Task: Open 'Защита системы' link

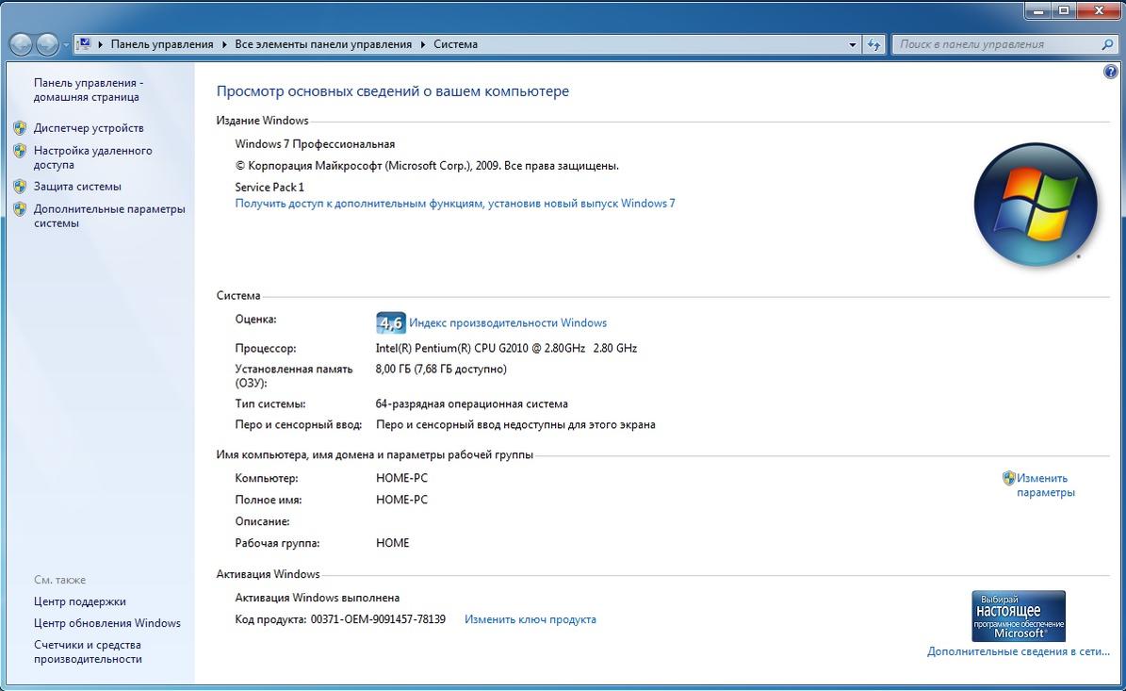Action: pyautogui.click(x=77, y=186)
